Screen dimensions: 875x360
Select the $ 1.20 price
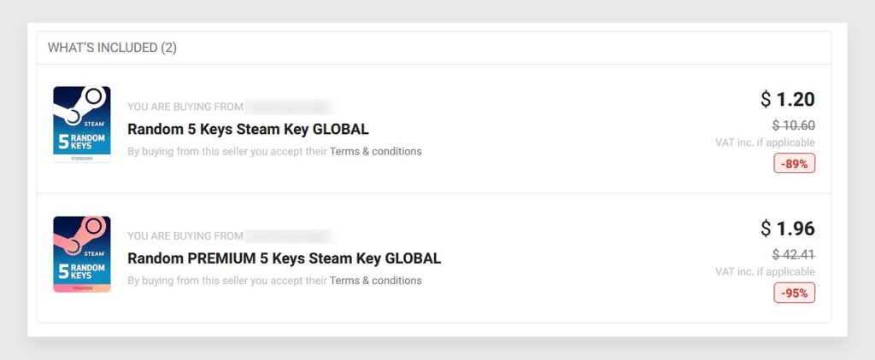tap(787, 99)
